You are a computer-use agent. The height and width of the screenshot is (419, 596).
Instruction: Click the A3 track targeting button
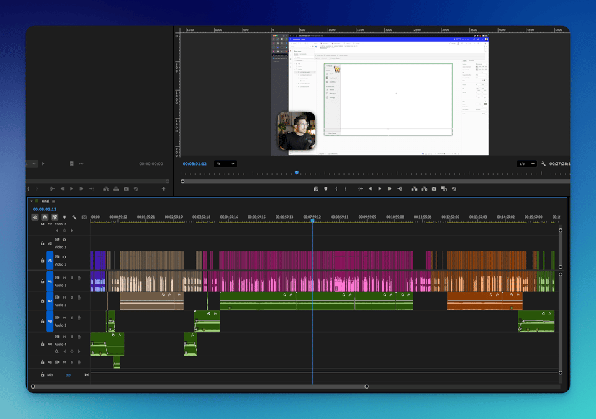[x=50, y=322]
